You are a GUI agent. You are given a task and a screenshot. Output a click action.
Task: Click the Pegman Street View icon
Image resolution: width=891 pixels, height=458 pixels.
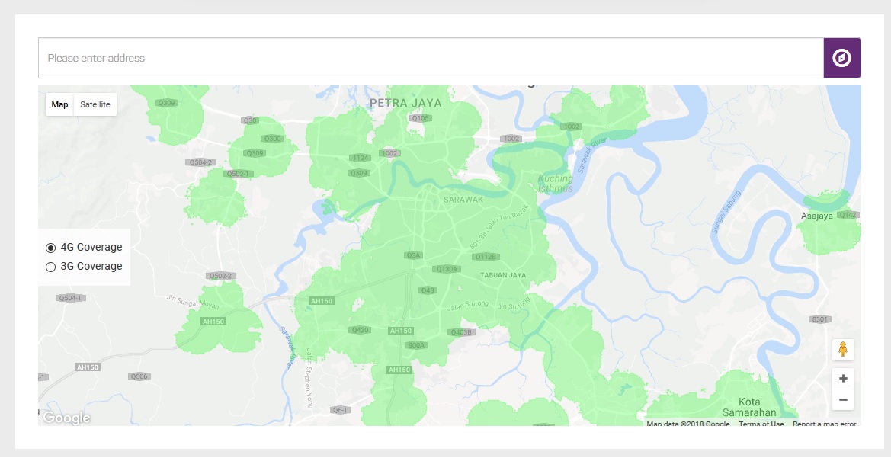pos(842,350)
